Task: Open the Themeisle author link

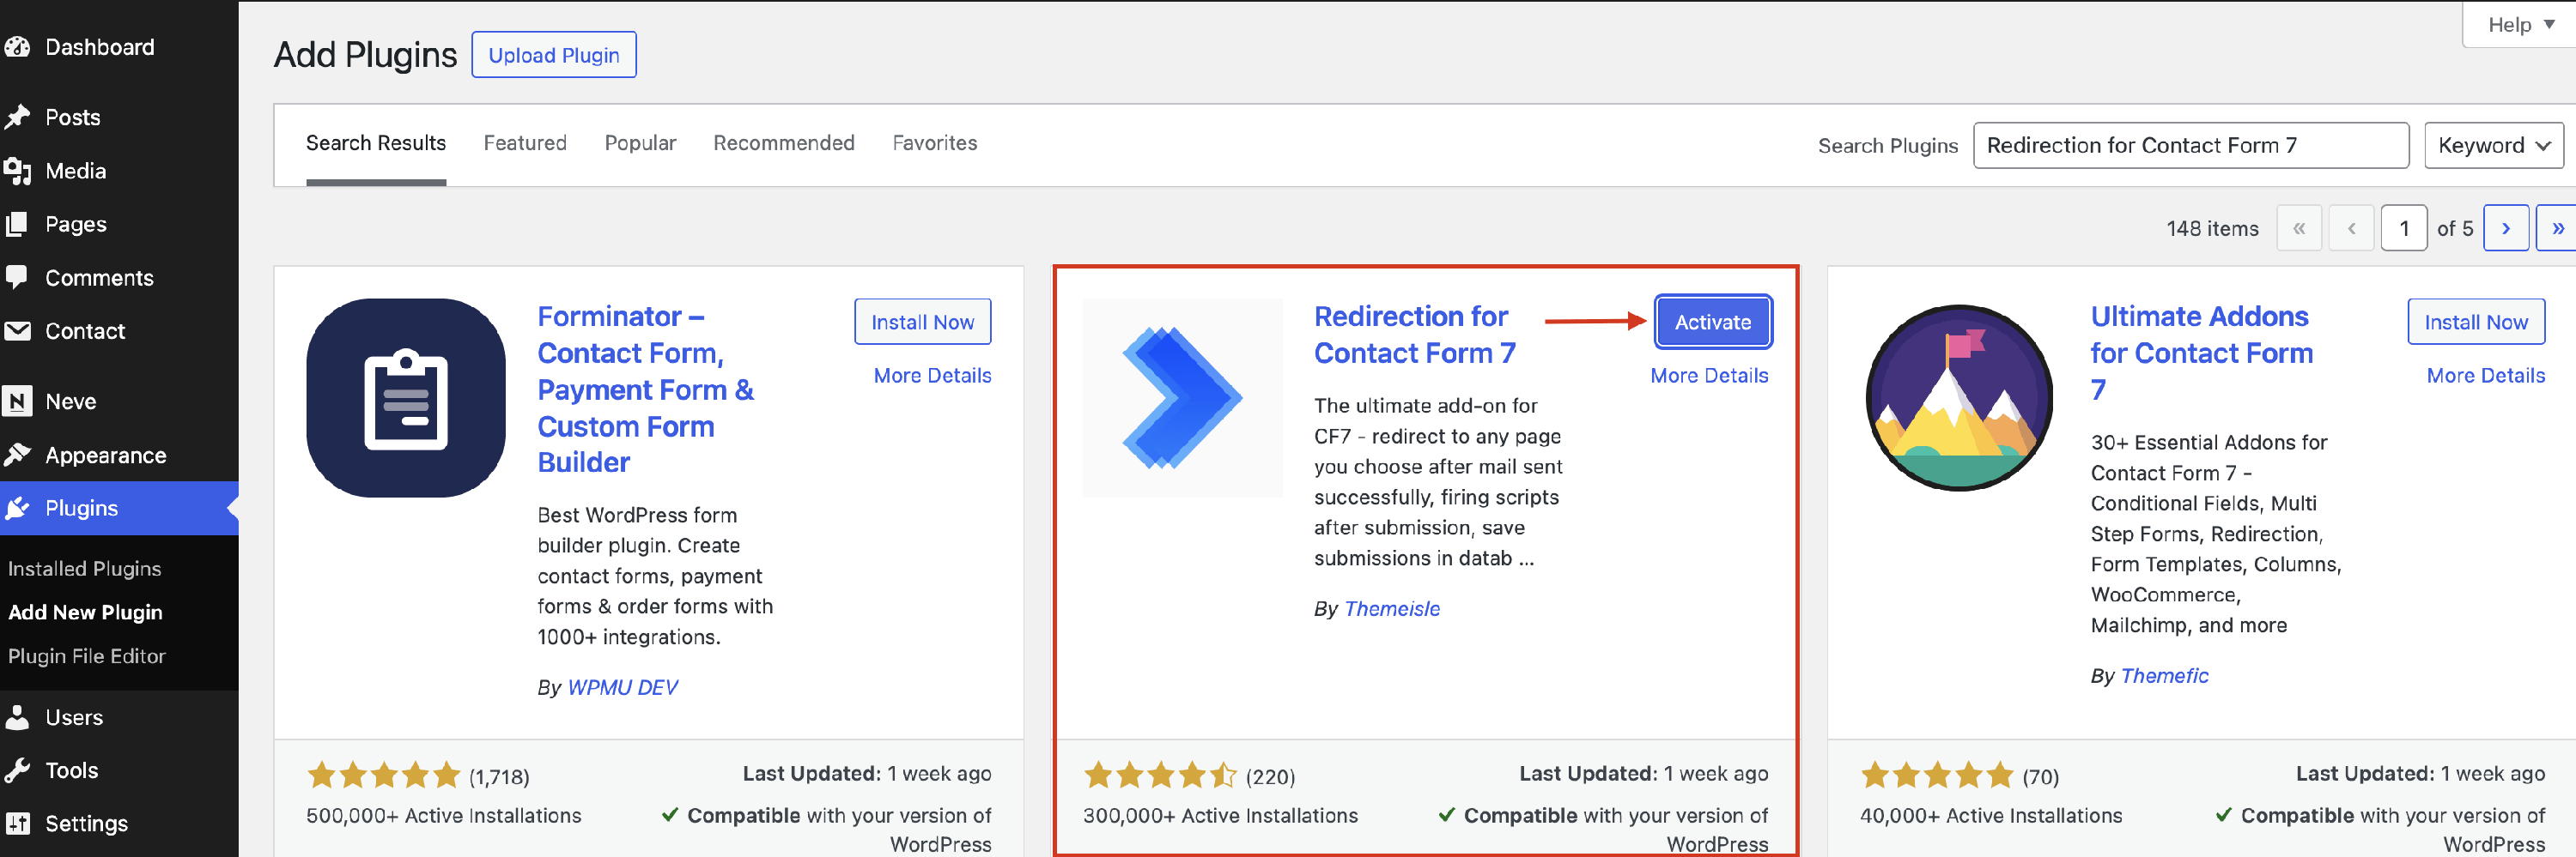Action: (1392, 608)
